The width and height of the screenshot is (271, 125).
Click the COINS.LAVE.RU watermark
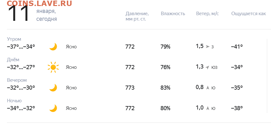tap(39, 3)
